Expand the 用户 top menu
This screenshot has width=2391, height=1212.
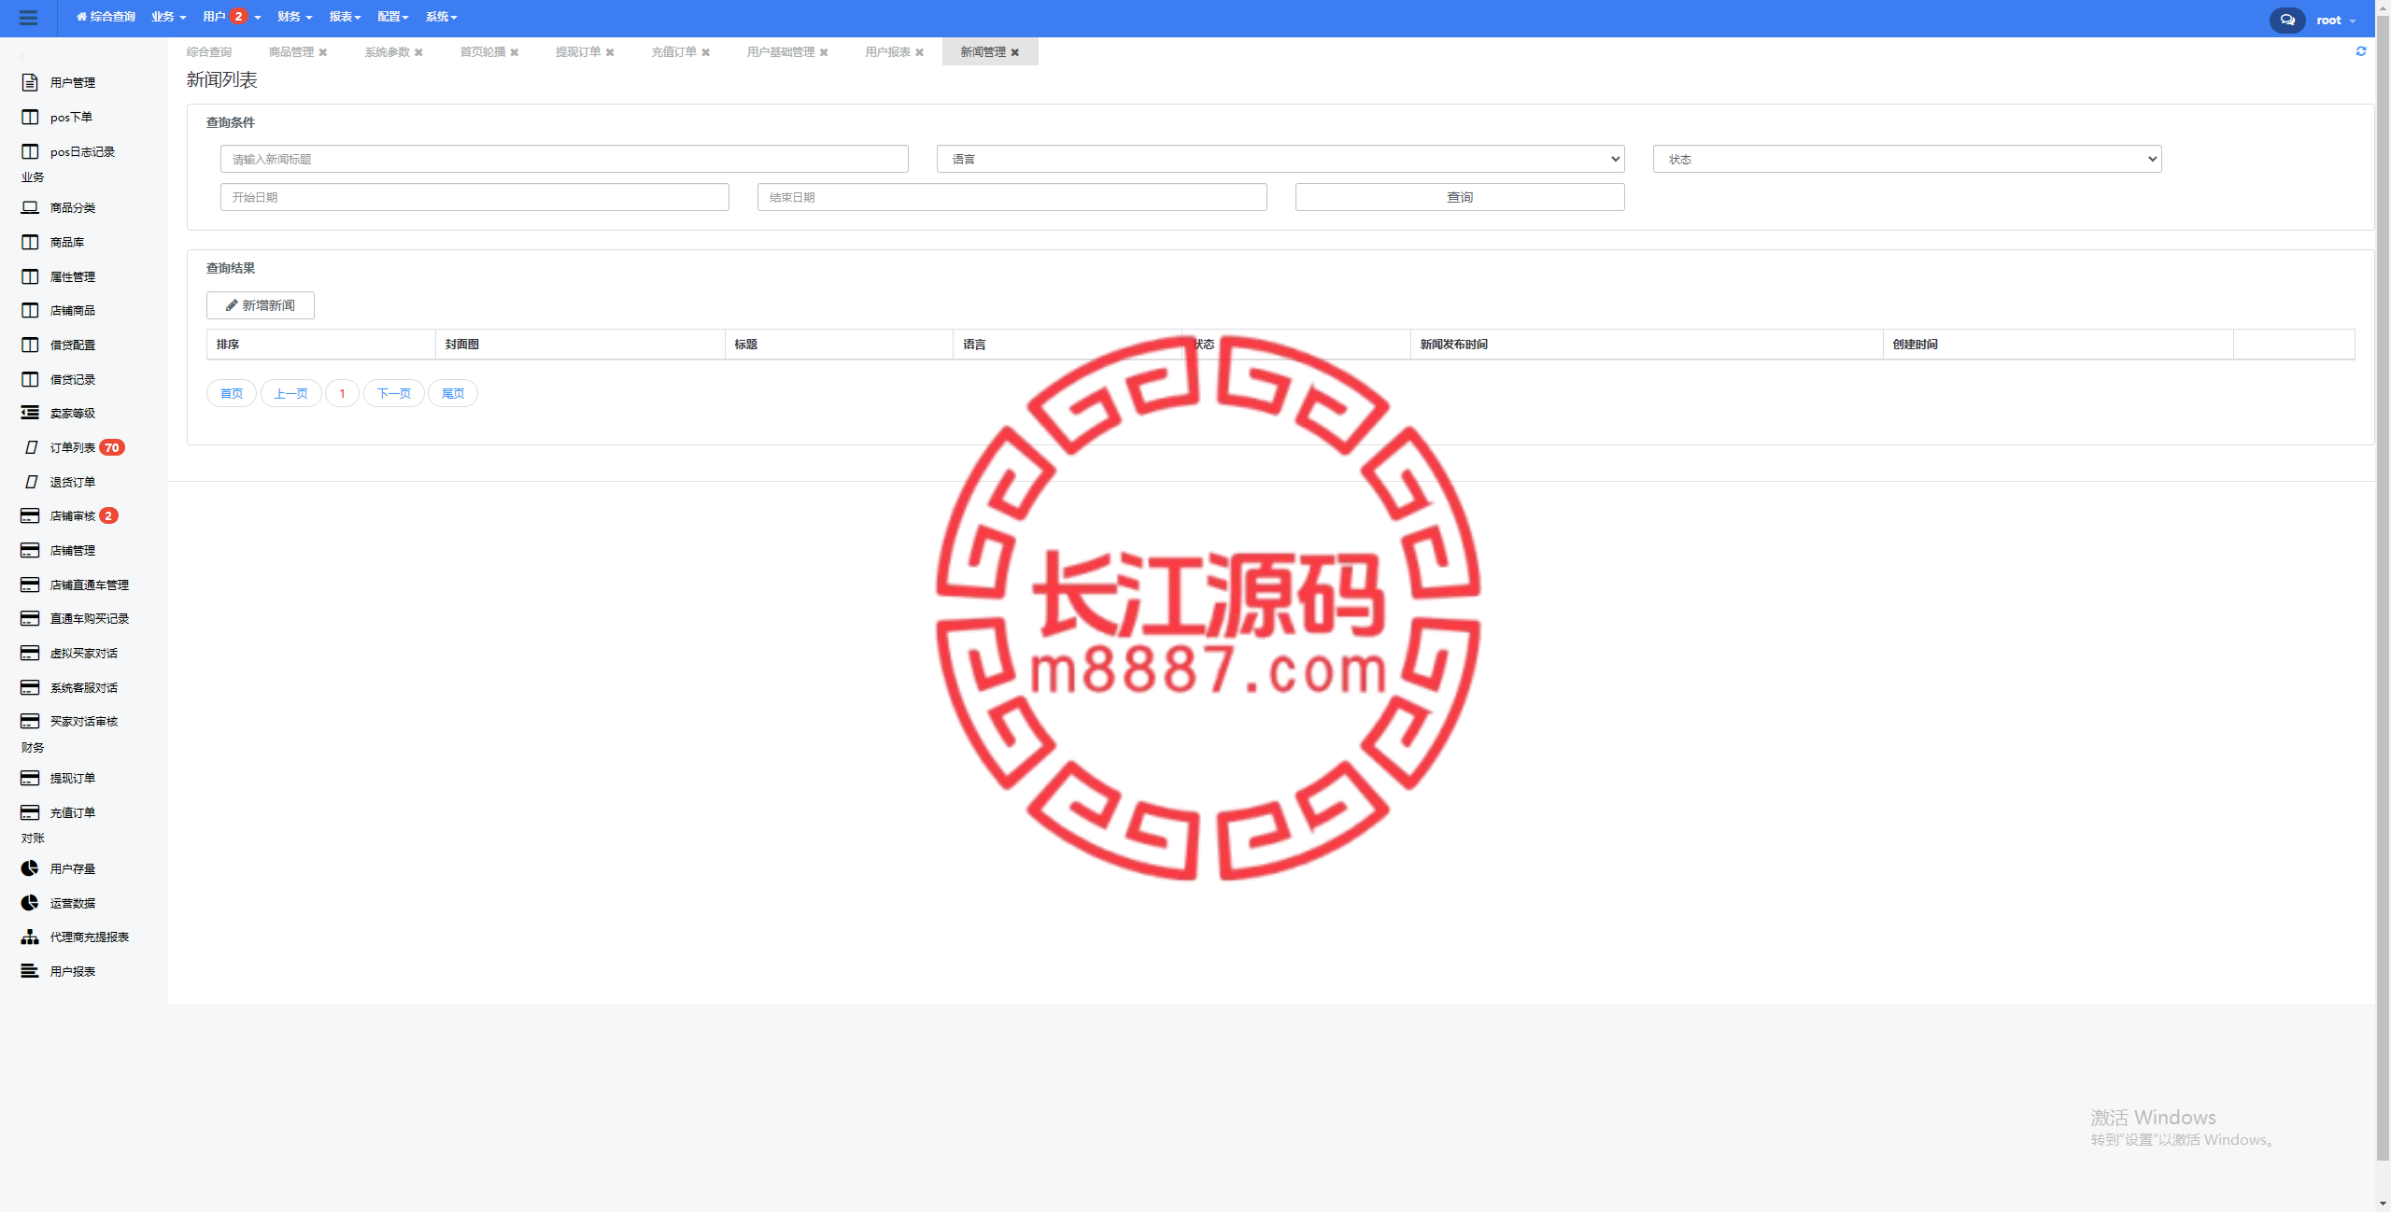231,17
